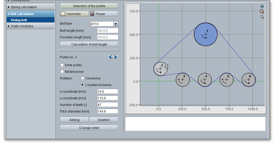The height and width of the screenshot is (143, 274).
Task: Open the Geometry tab
Action: coord(74,14)
